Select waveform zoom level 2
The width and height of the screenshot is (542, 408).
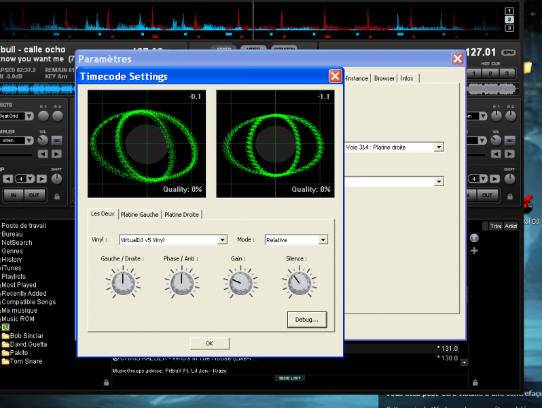(509, 19)
